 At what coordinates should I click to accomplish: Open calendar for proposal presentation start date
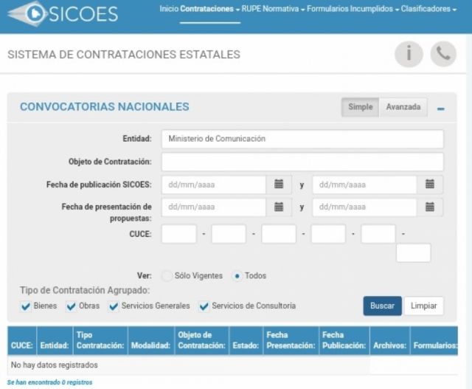(279, 207)
